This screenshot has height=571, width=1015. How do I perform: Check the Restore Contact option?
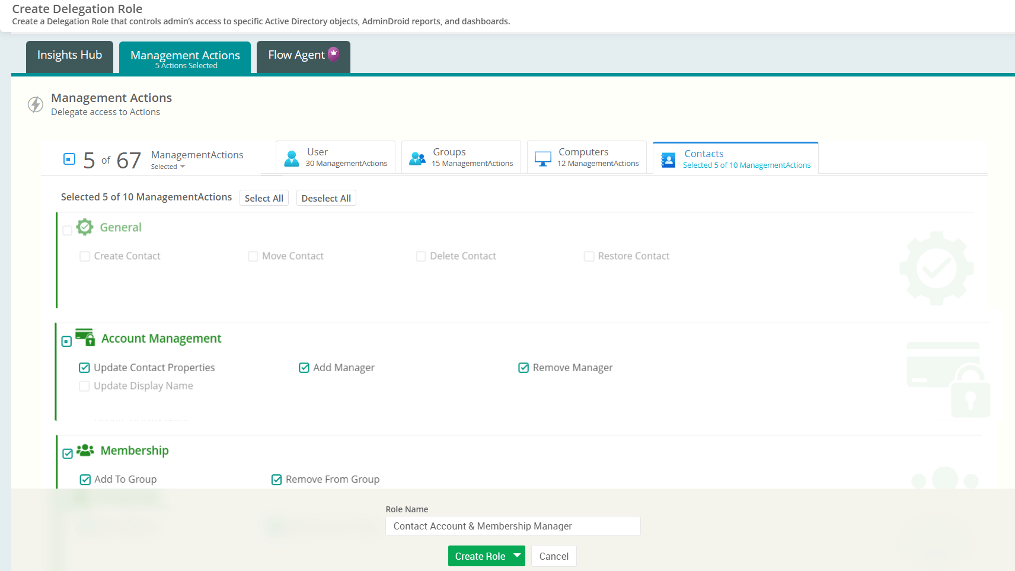click(589, 256)
